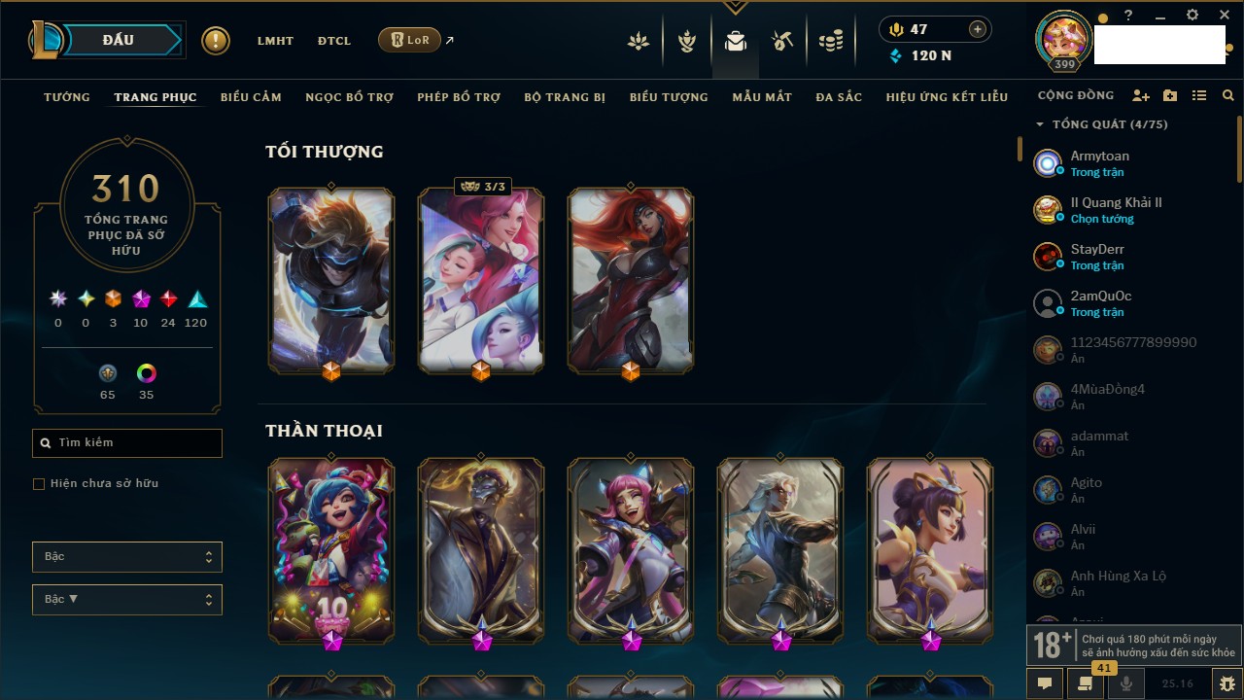1244x700 pixels.
Task: Open the loot crafting hammer icon
Action: point(782,41)
